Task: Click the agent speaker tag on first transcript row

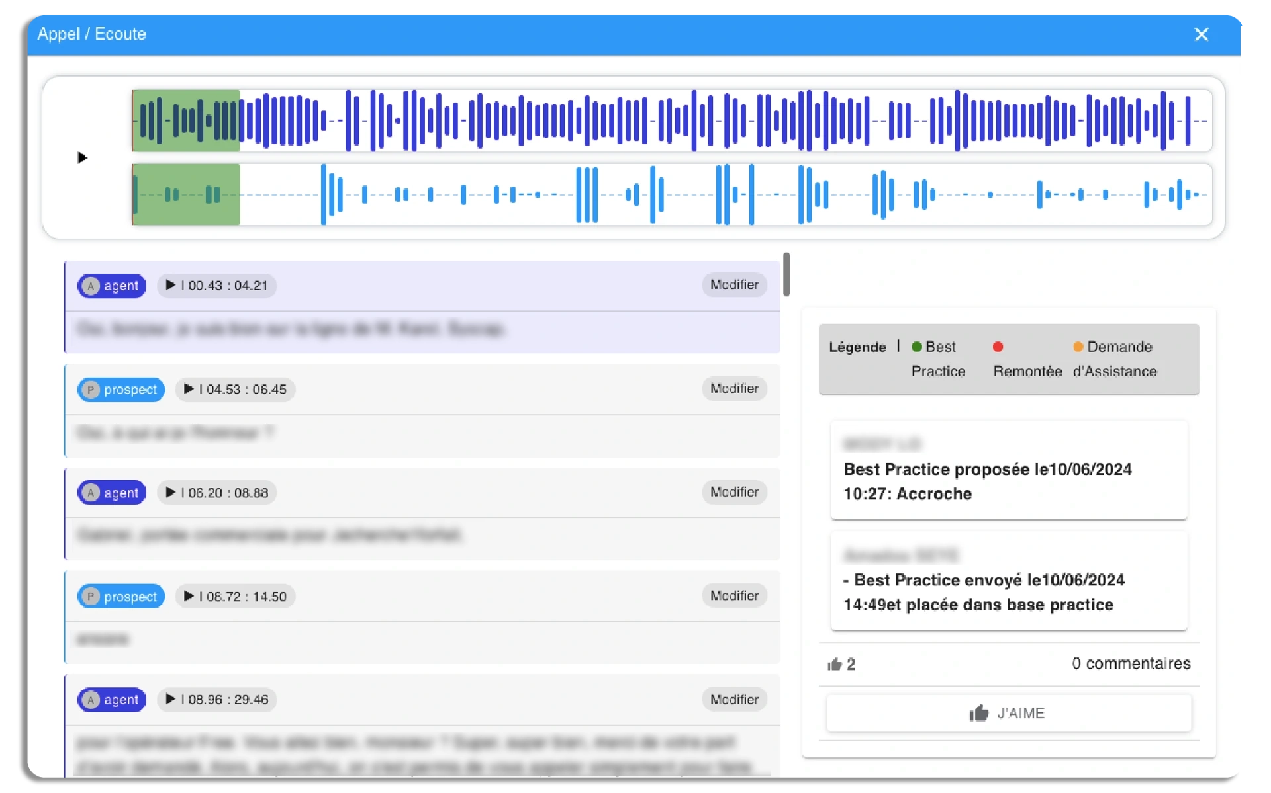Action: [112, 286]
